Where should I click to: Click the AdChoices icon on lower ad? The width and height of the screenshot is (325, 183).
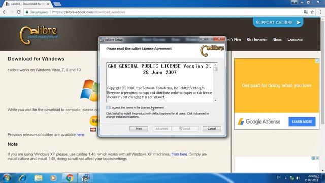313,158
